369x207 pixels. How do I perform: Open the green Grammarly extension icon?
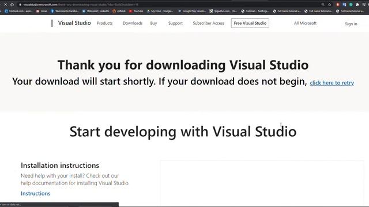pyautogui.click(x=351, y=5)
